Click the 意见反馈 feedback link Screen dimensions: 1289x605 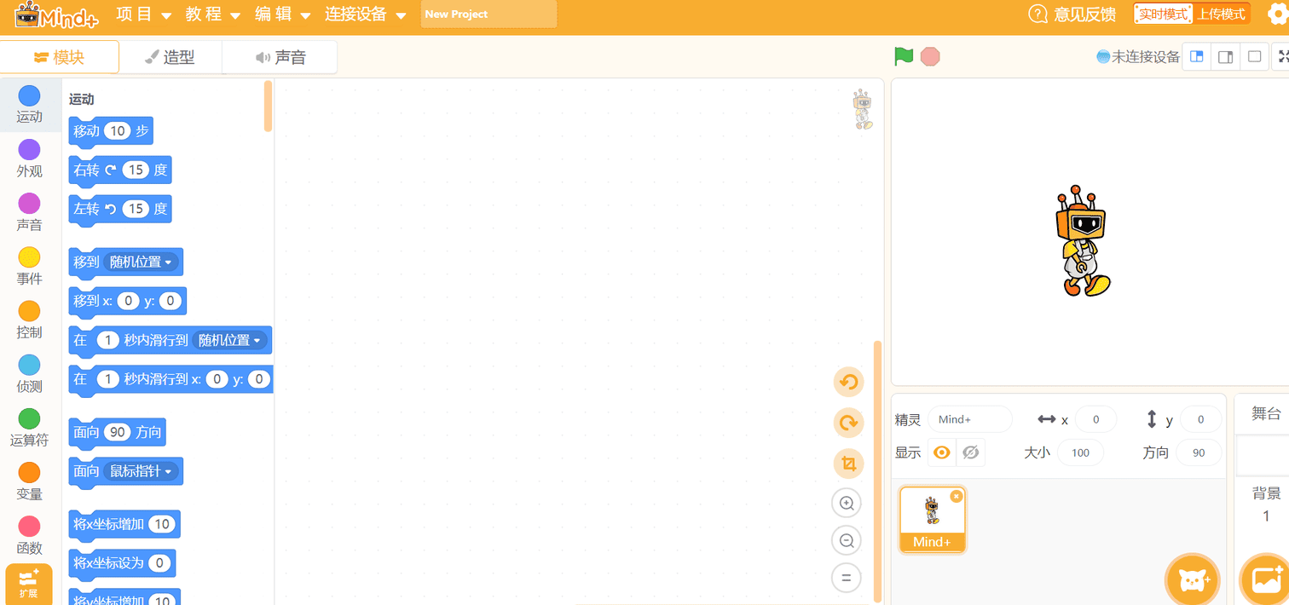pyautogui.click(x=1072, y=14)
